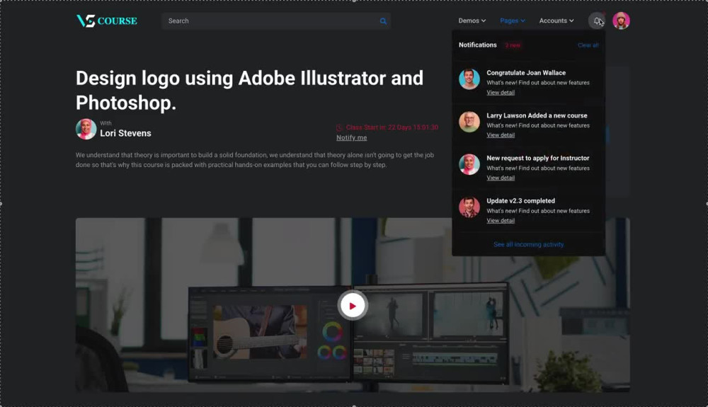This screenshot has width=708, height=407.
Task: Click Congratulate Joan Wallace notification title
Action: click(x=526, y=73)
